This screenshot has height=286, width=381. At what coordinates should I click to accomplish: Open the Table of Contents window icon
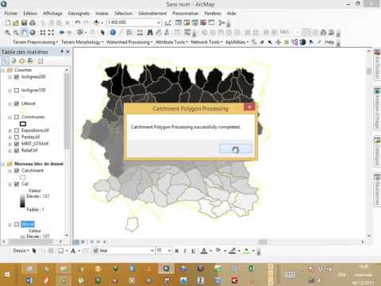point(179,23)
